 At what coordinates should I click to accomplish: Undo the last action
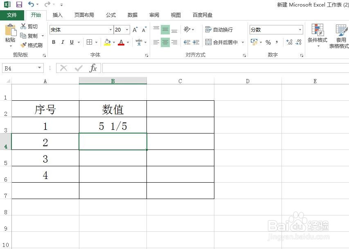click(x=31, y=4)
